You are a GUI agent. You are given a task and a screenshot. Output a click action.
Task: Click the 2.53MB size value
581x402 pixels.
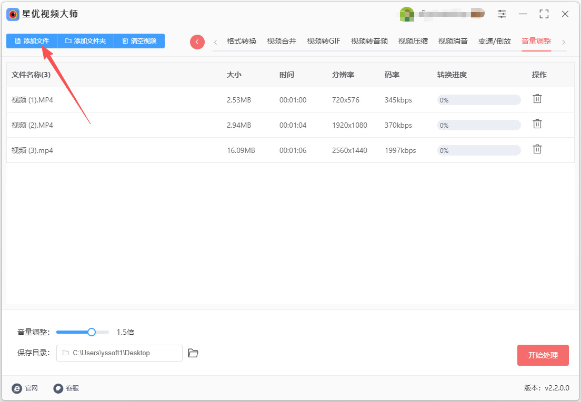point(239,100)
